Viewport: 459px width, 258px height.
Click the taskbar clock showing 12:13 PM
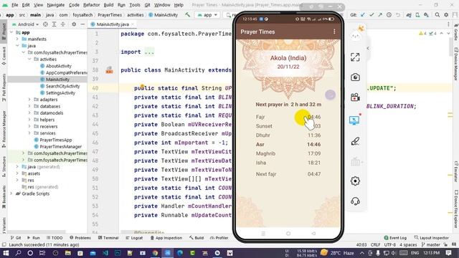(x=432, y=253)
